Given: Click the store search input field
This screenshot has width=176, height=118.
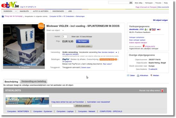Looking at the screenshot, I should [x=62, y=106].
